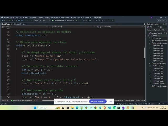Viewport: 168px width, 126px height.
Task: Select cursoC++.cpp in the solution tree
Action: point(160,83)
